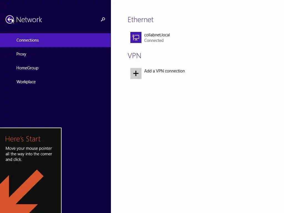This screenshot has width=284, height=213.
Task: Click the 'Add a VPN connection' label
Action: [164, 71]
